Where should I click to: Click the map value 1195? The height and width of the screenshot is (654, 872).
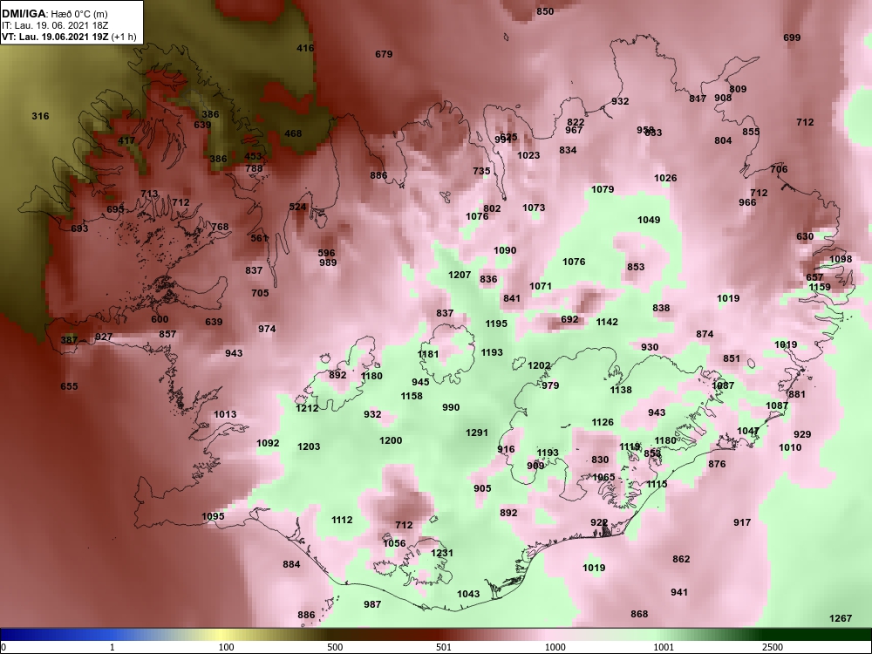click(x=496, y=324)
